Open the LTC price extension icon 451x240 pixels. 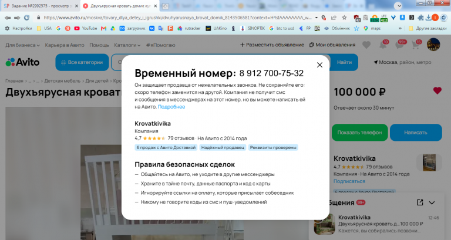(x=384, y=18)
